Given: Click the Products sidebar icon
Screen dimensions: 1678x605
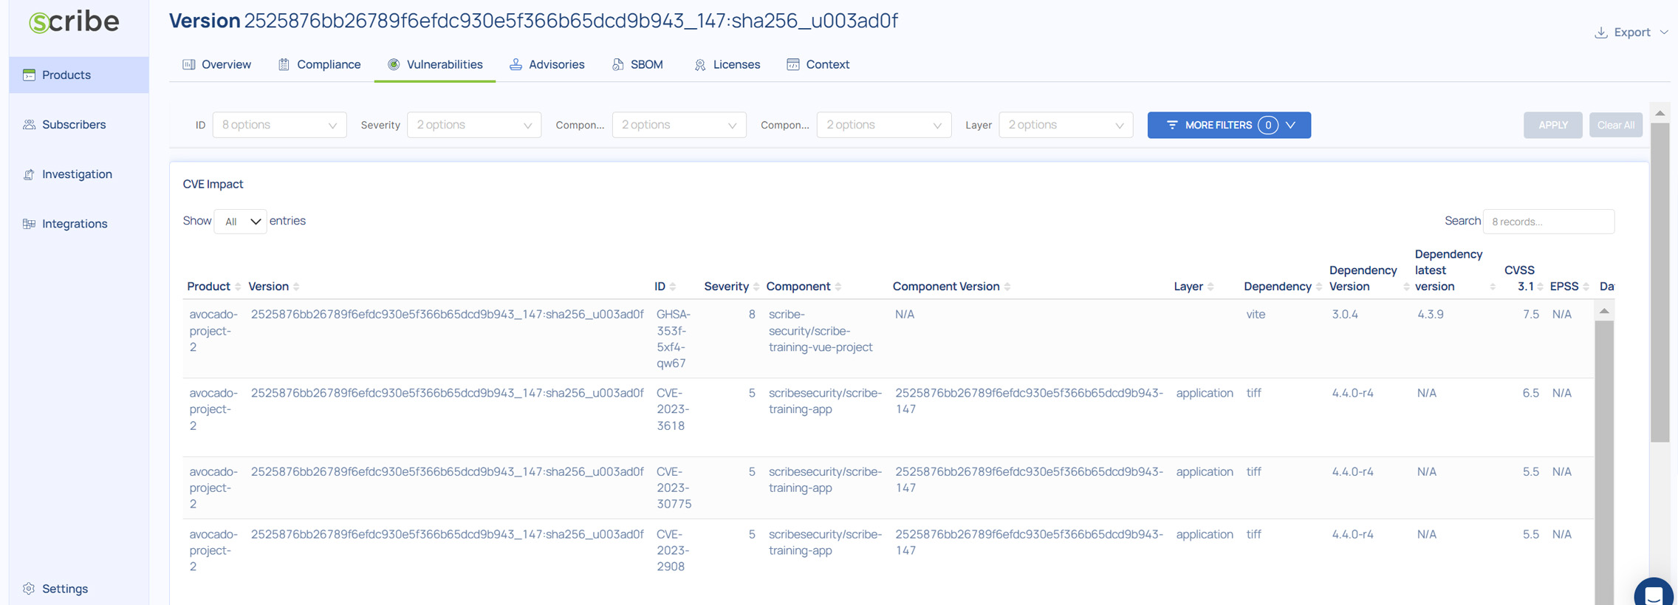Looking at the screenshot, I should pyautogui.click(x=29, y=75).
